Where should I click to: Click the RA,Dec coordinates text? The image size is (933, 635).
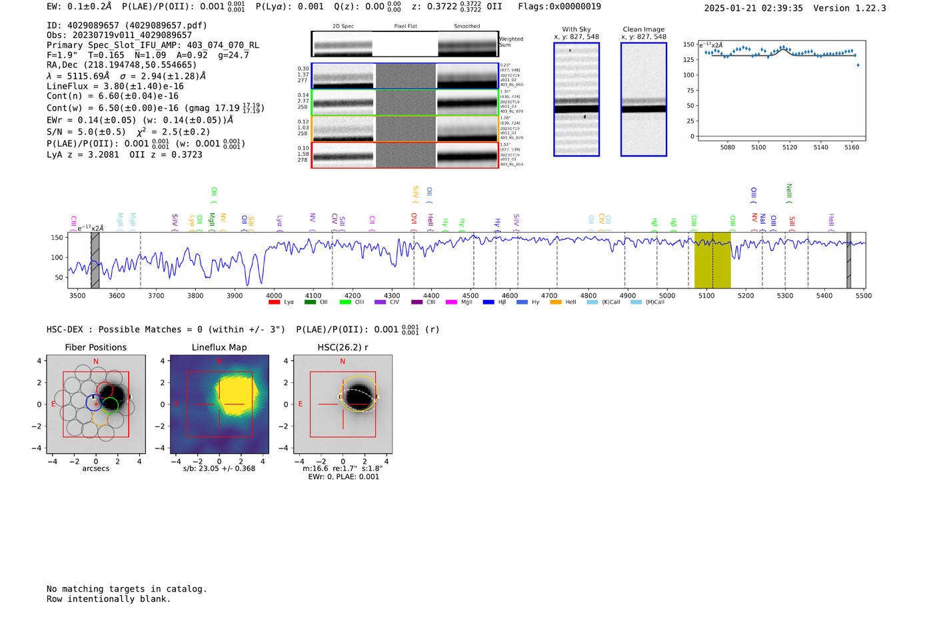[x=121, y=65]
